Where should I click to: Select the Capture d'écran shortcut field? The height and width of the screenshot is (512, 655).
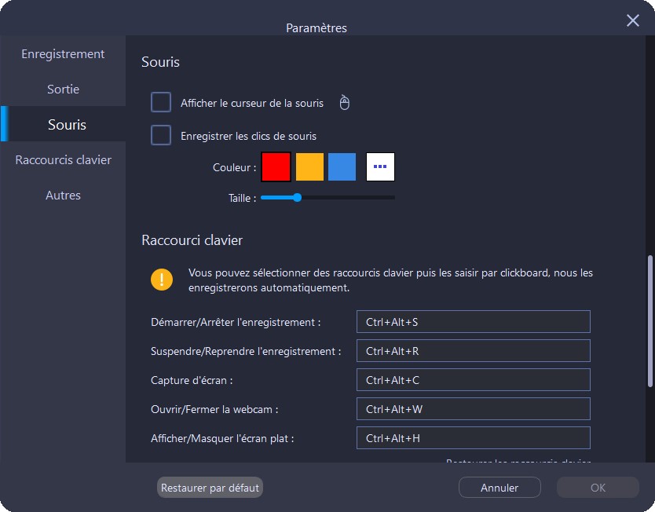click(x=473, y=380)
